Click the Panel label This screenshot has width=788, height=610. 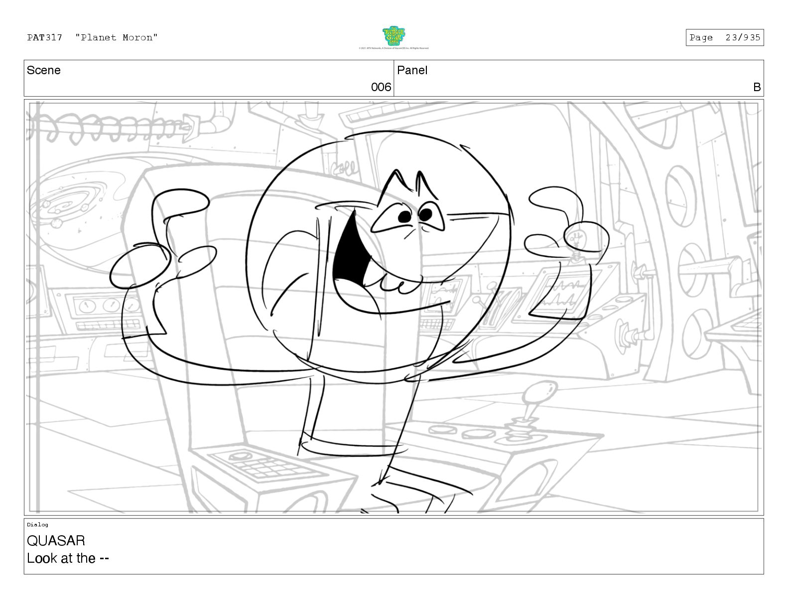pos(412,70)
